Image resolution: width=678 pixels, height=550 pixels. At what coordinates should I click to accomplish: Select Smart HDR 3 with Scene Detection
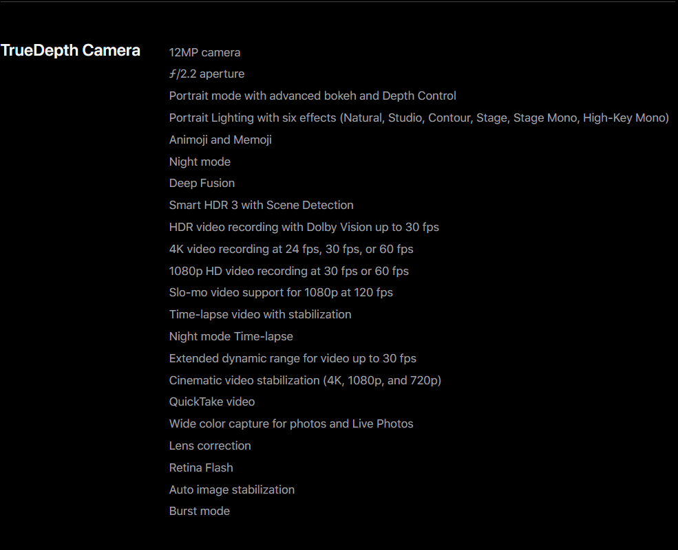(x=261, y=205)
